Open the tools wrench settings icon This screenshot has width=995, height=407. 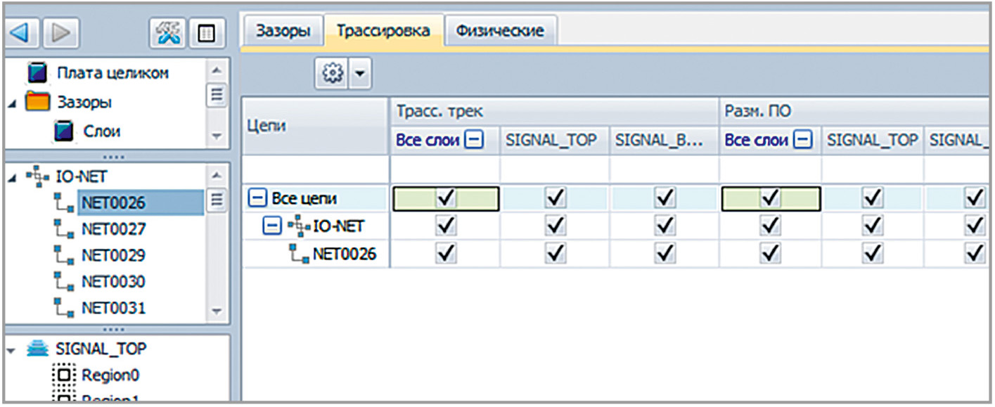(x=167, y=33)
